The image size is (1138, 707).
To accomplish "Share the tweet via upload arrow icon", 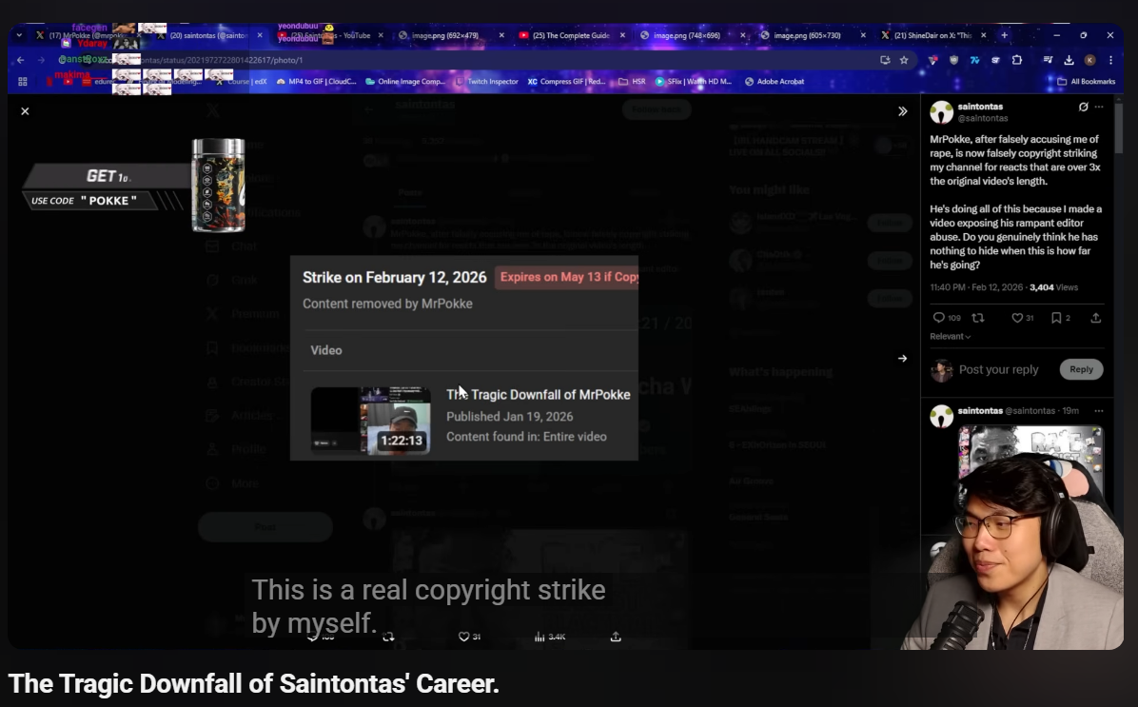I will click(x=1095, y=318).
